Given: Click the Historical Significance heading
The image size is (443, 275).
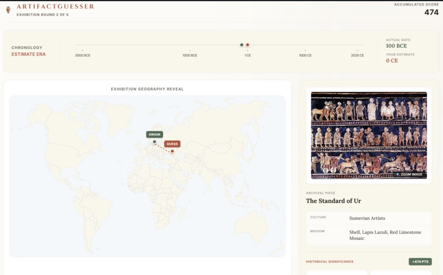Looking at the screenshot, I should click(330, 262).
